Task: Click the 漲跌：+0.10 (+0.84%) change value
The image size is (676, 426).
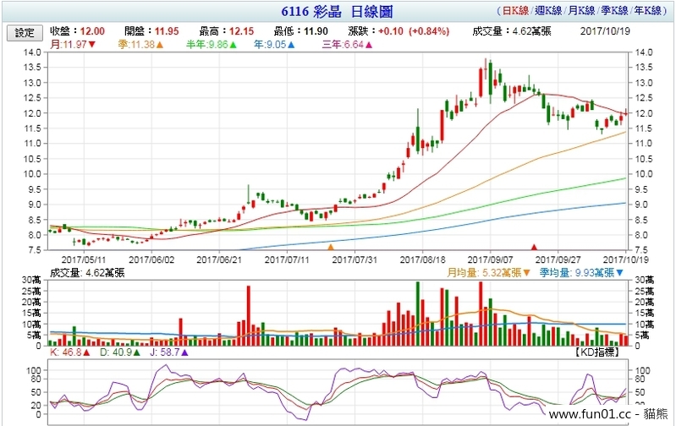Action: point(398,31)
